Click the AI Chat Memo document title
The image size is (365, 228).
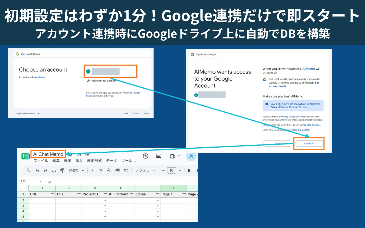(x=48, y=154)
